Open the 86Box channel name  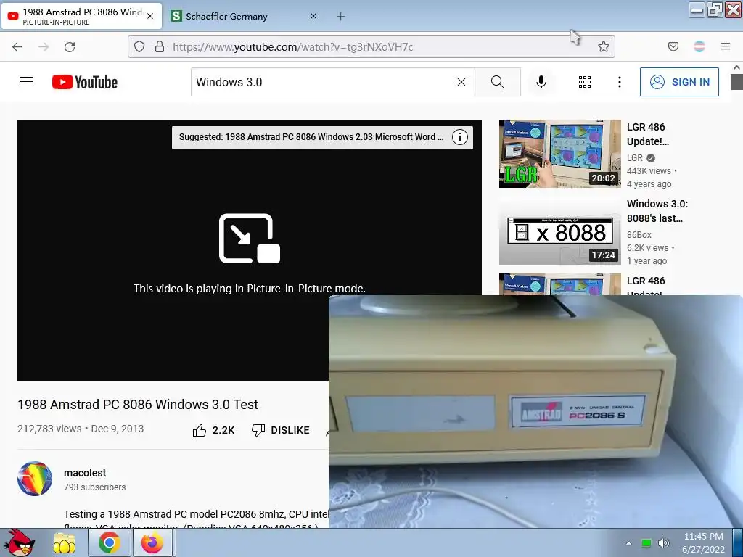[x=639, y=234]
